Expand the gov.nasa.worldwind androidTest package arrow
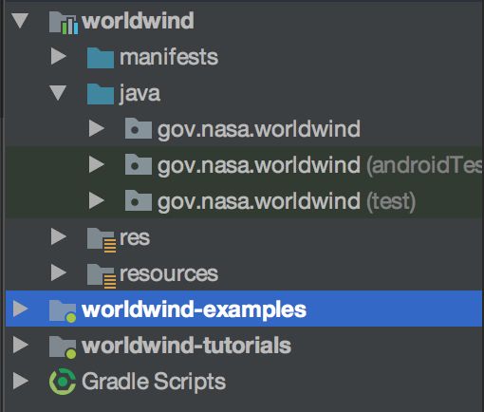Viewport: 484px width, 412px height. (97, 164)
